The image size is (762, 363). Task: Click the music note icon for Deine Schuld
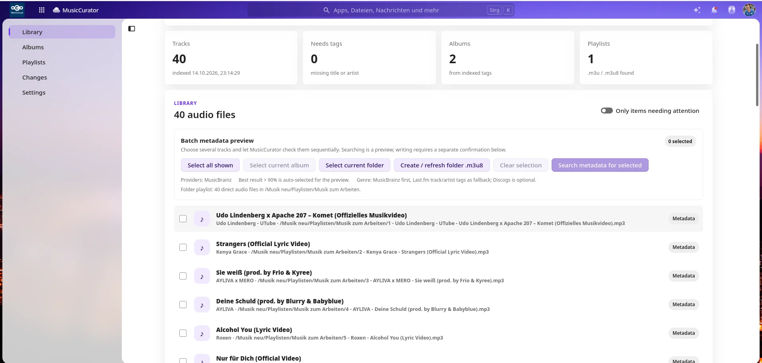point(202,305)
